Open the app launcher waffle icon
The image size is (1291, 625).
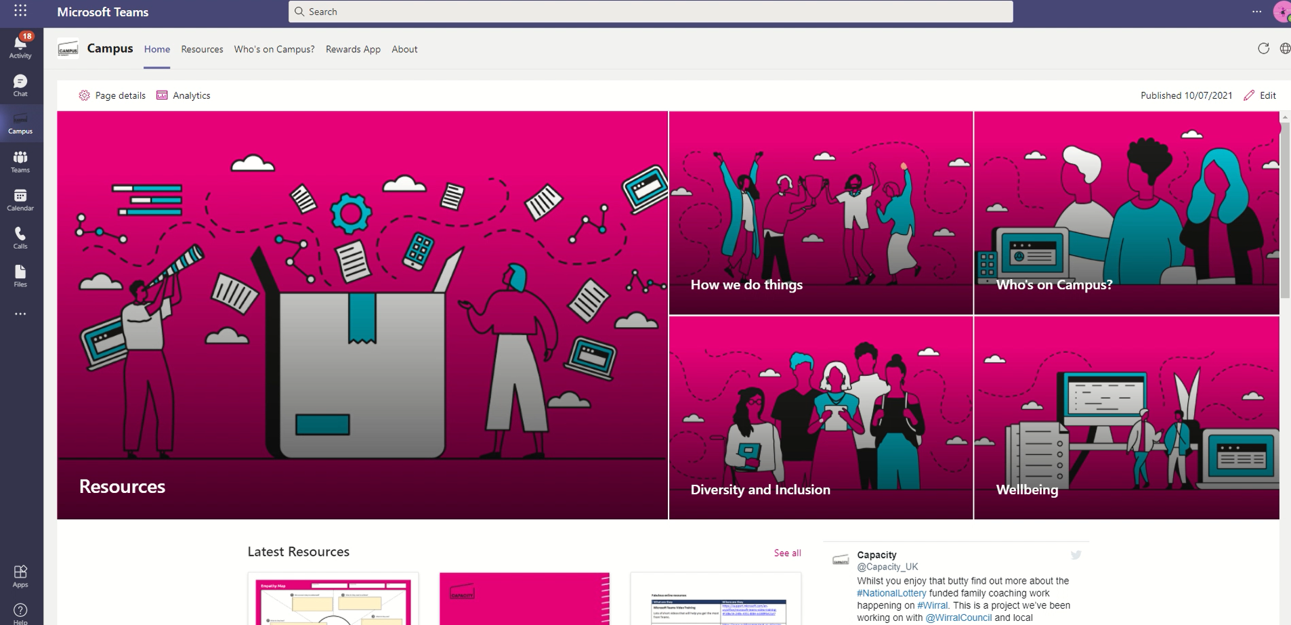20,11
